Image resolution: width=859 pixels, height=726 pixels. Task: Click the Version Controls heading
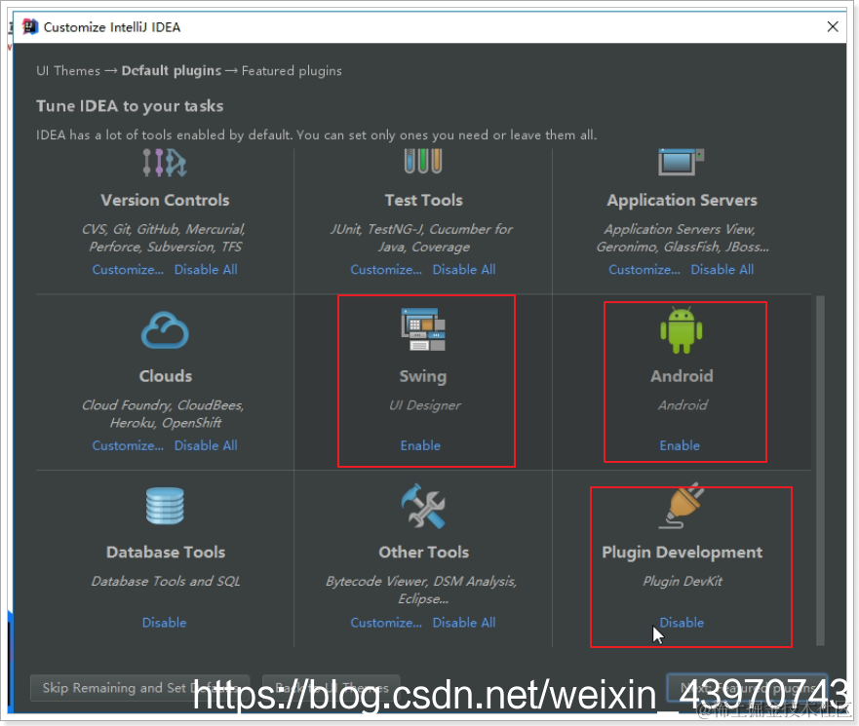[165, 201]
